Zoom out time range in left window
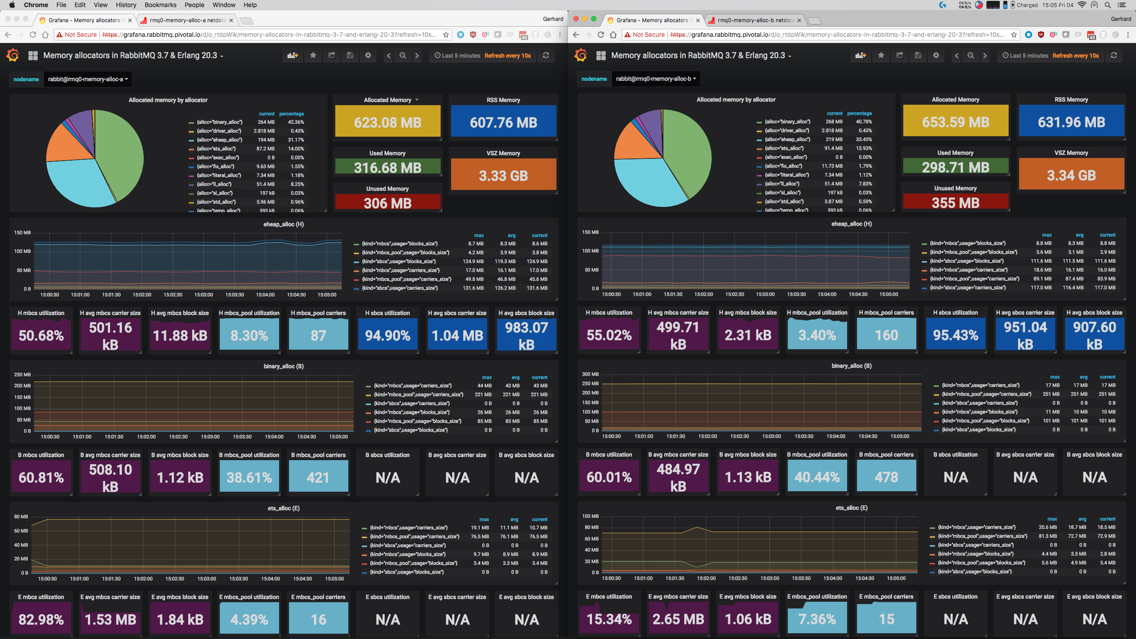The image size is (1136, 639). (403, 55)
